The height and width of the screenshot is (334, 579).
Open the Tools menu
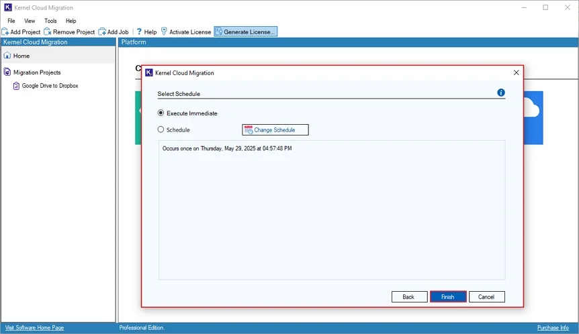[50, 21]
